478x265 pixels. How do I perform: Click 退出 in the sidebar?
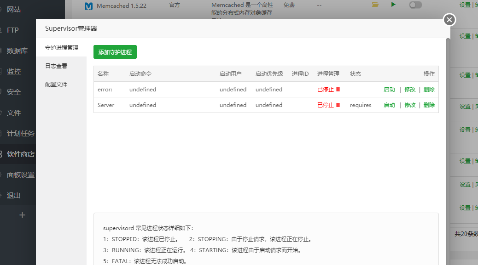click(14, 195)
